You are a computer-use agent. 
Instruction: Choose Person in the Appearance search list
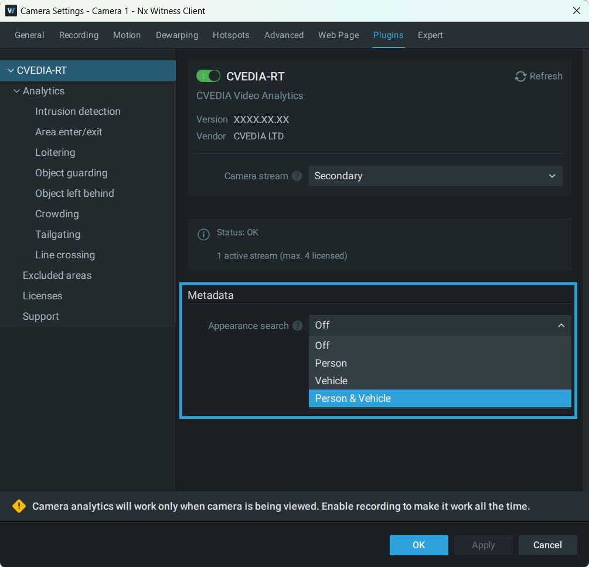pos(440,363)
